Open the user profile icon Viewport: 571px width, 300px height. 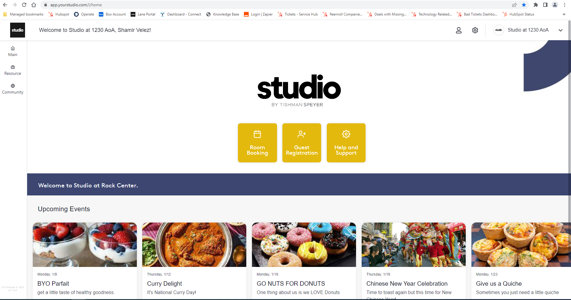pos(459,30)
